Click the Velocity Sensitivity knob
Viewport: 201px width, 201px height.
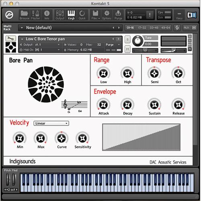[x=82, y=138]
